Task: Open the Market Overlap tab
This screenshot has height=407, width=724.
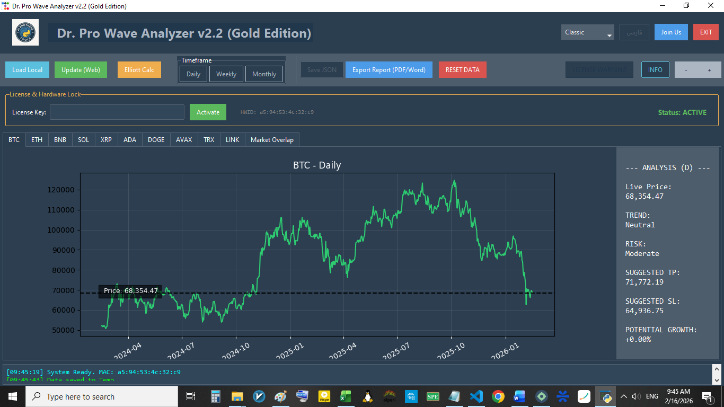Action: 272,140
